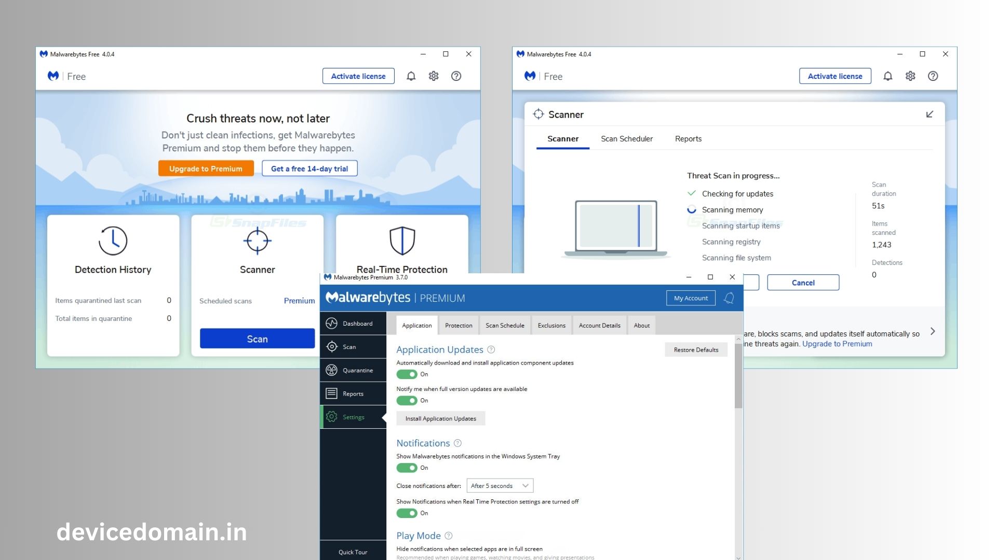Open the Scan Scheduler tab
Viewport: 997px width, 560px height.
627,139
